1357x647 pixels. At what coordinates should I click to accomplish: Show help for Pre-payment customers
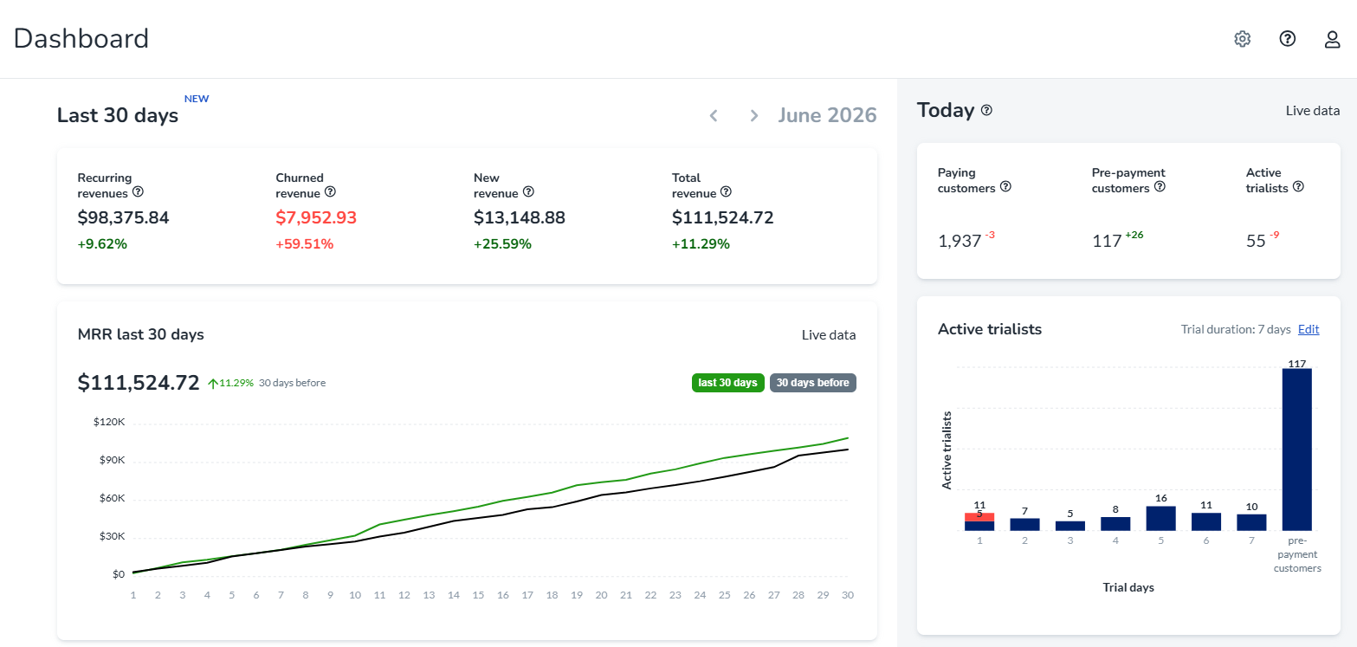1160,187
